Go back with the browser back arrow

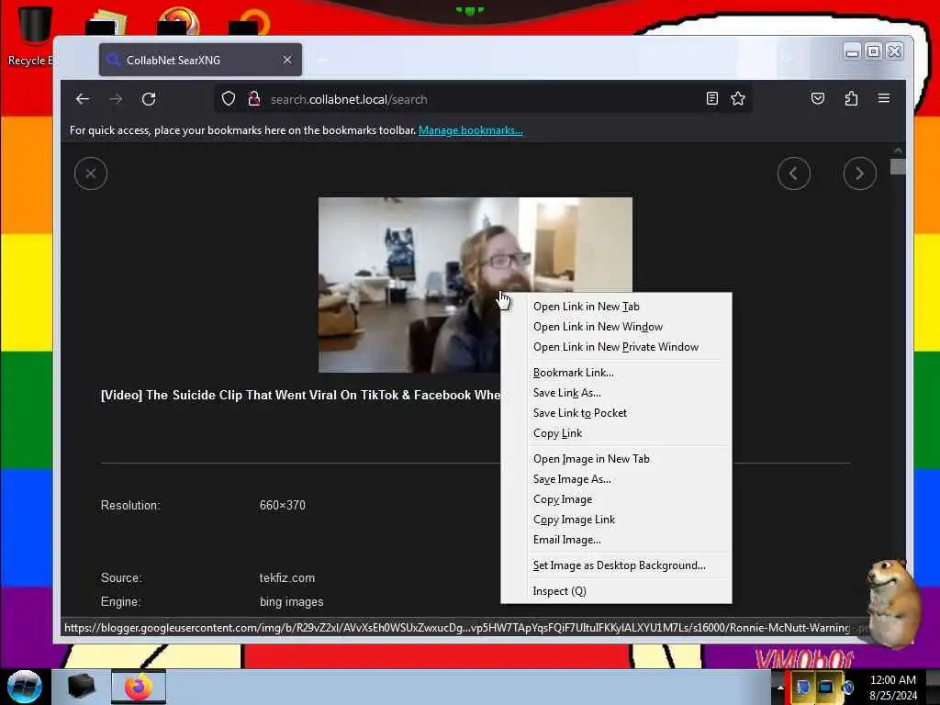[x=83, y=99]
